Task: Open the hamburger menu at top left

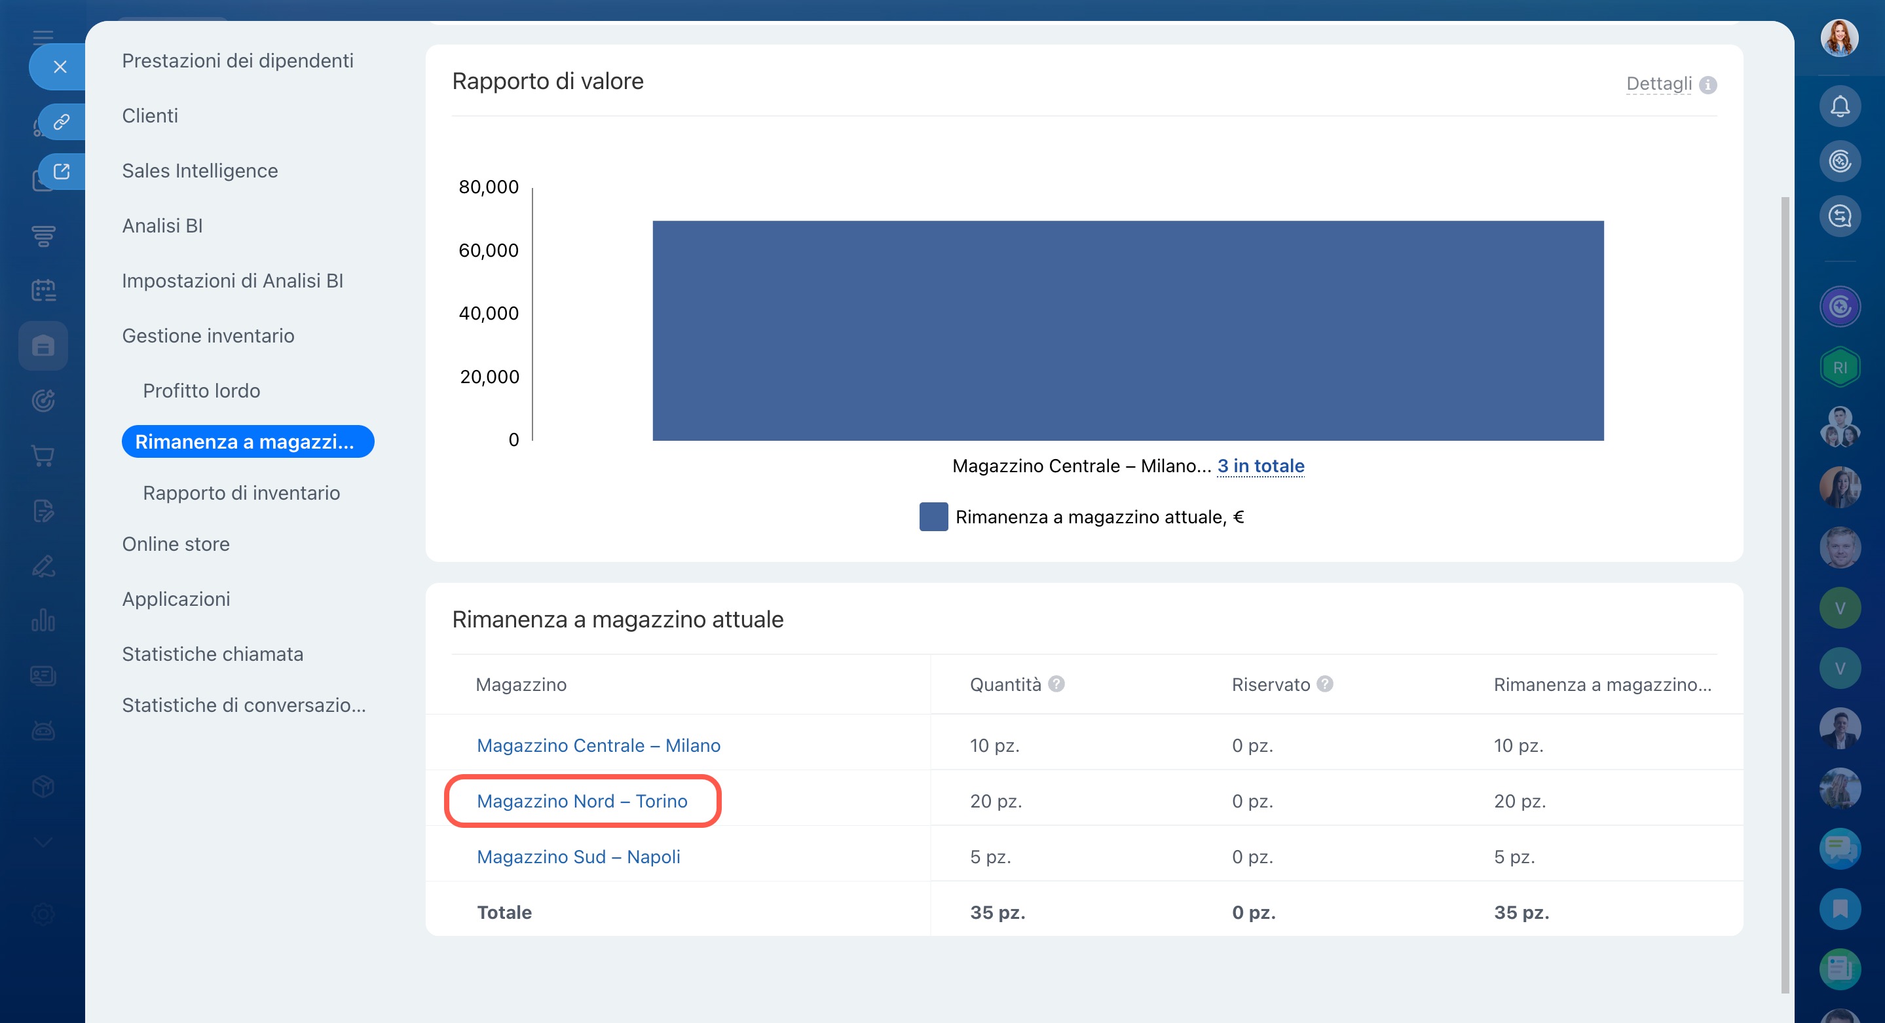Action: (43, 37)
